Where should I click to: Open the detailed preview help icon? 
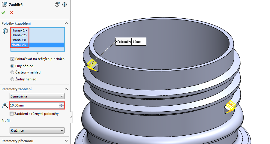[x=57, y=4]
